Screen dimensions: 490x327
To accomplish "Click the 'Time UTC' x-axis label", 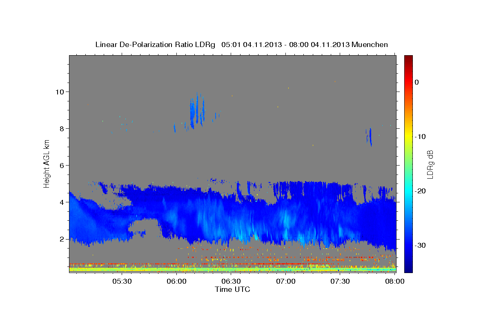I will [x=232, y=289].
